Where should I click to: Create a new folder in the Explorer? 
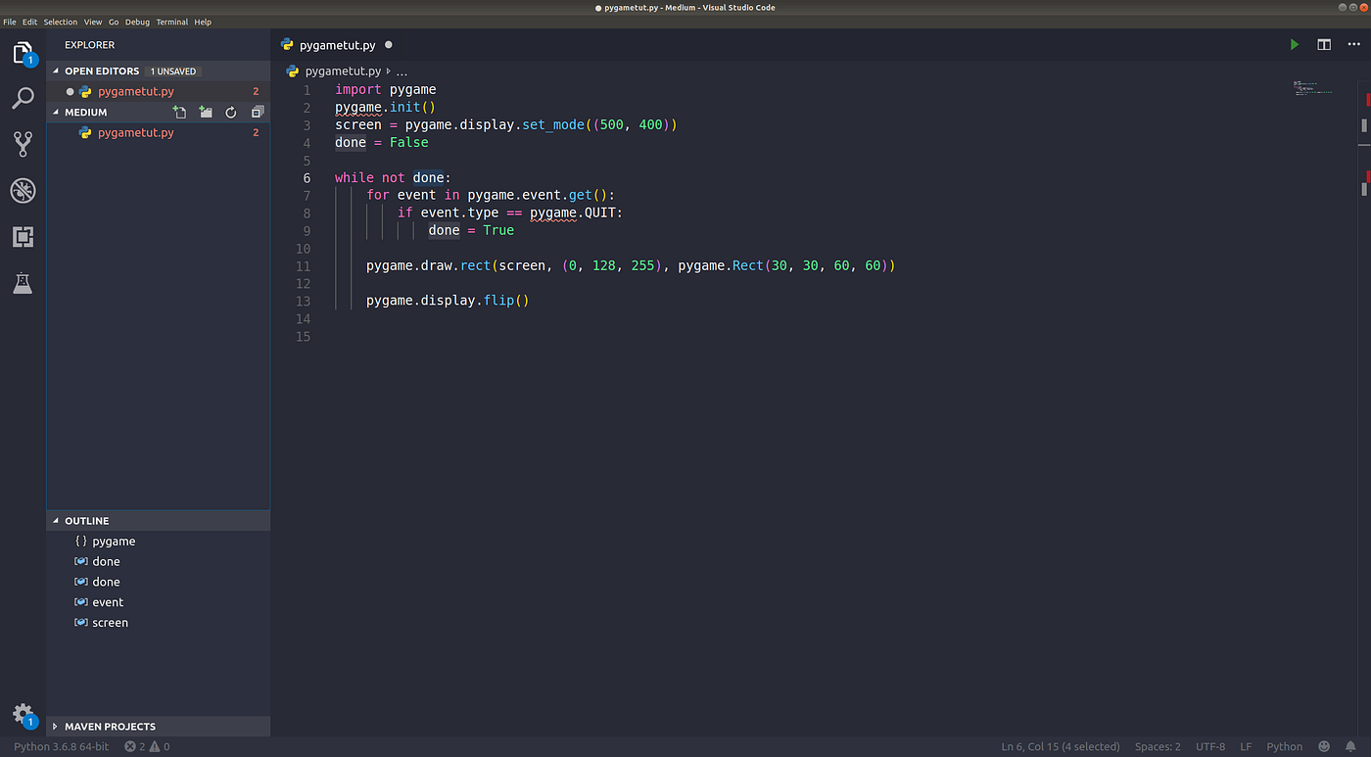coord(205,112)
